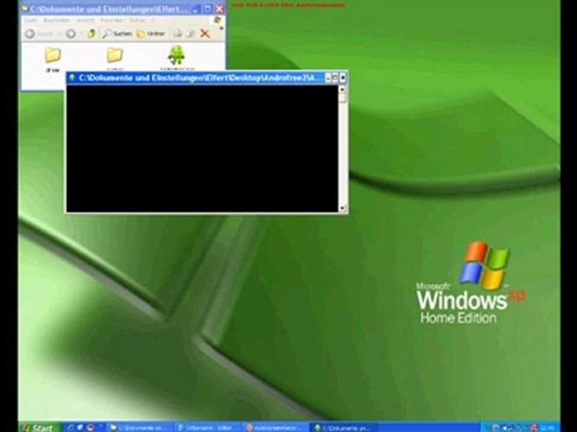Close the black console window
The image size is (577, 432).
click(x=343, y=77)
